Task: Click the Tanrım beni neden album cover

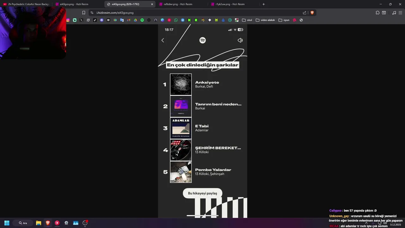Action: pos(181,106)
